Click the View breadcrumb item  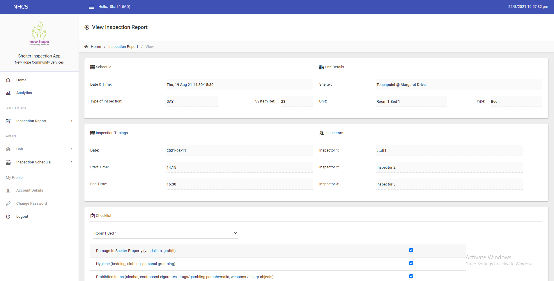150,47
